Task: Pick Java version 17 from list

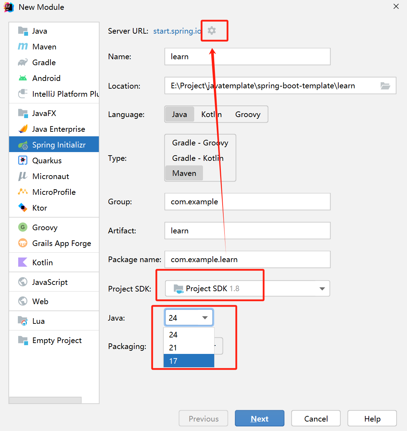Action: (x=189, y=361)
